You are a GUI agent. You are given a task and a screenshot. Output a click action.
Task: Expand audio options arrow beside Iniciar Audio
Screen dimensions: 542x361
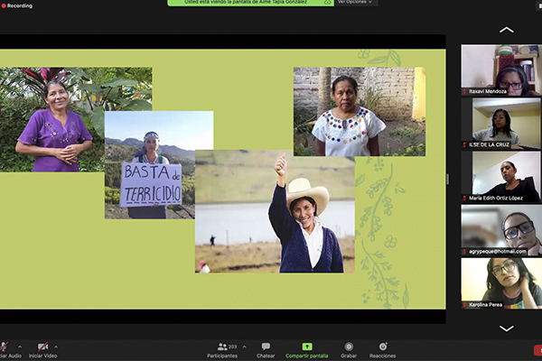point(19,346)
